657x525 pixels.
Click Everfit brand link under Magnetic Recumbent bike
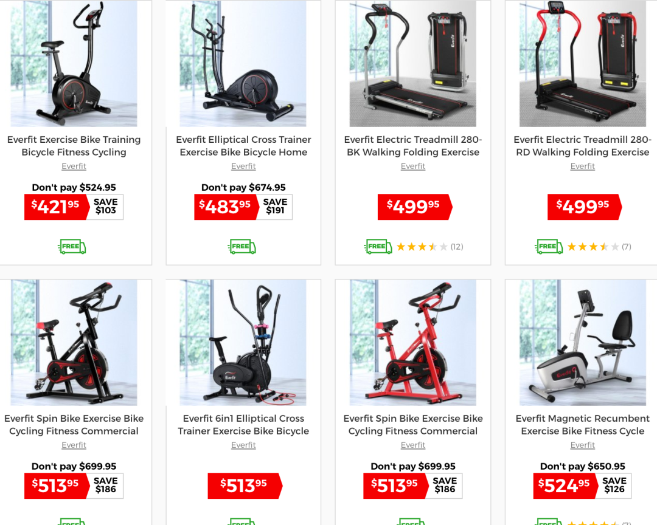582,445
